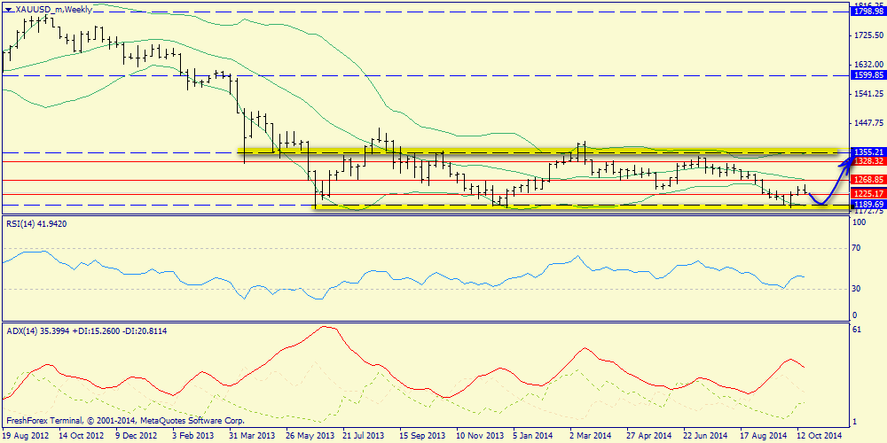The image size is (887, 443).
Task: Click the 3 Feb 2013 date label
Action: 191,436
